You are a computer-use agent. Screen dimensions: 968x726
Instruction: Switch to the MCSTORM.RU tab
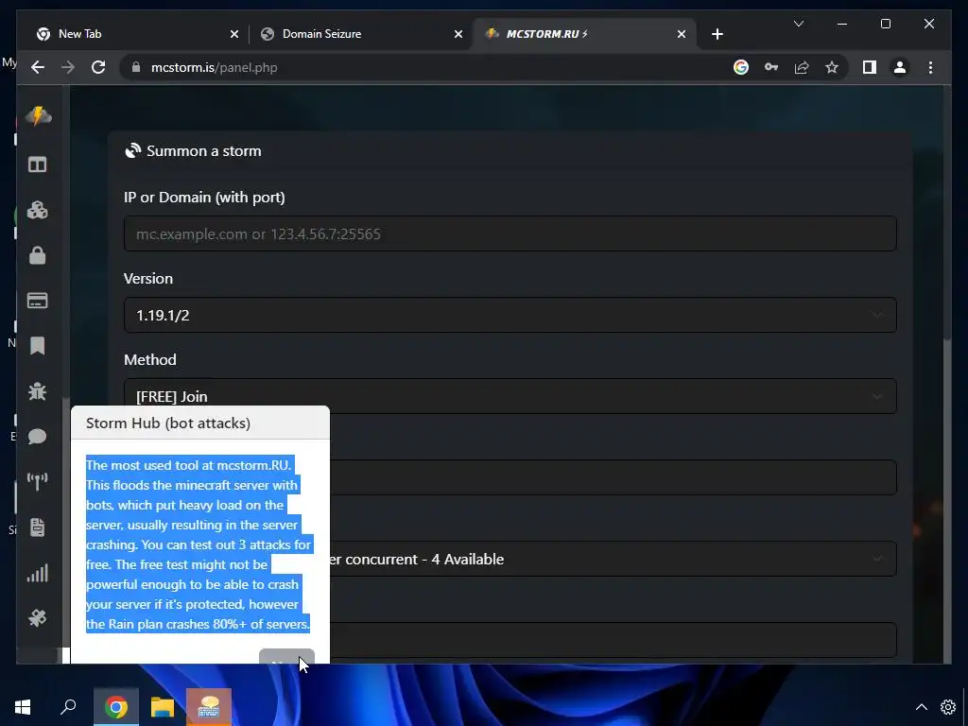pyautogui.click(x=585, y=34)
